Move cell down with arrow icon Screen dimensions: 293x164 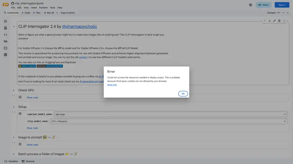pyautogui.click(x=269, y=21)
